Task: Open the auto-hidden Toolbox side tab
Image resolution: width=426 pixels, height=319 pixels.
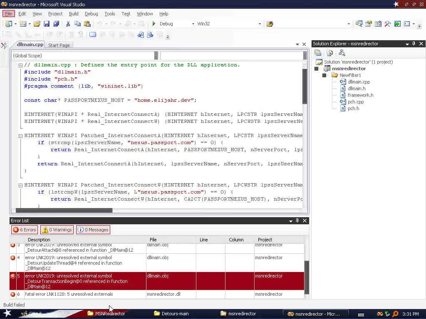Action: click(x=4, y=45)
